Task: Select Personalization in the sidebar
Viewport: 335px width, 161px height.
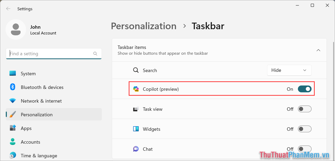Action: [x=36, y=114]
